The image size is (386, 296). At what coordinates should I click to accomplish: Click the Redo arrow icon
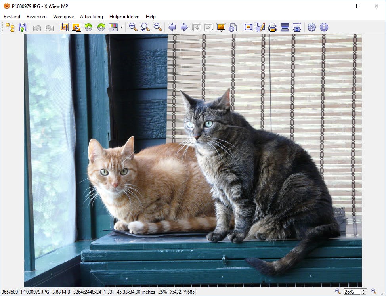point(50,28)
